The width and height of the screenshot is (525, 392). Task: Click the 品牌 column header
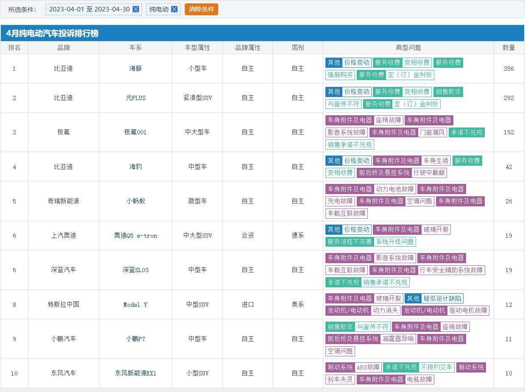64,48
